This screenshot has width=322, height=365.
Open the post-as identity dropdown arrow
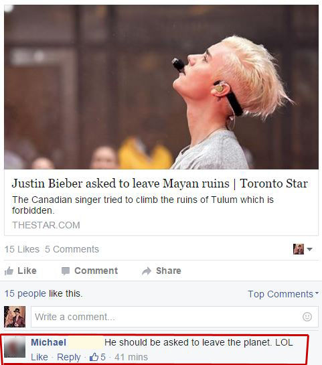309,249
